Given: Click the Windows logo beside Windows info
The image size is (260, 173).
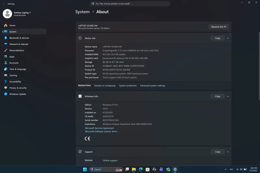Looking at the screenshot, I should [80, 96].
